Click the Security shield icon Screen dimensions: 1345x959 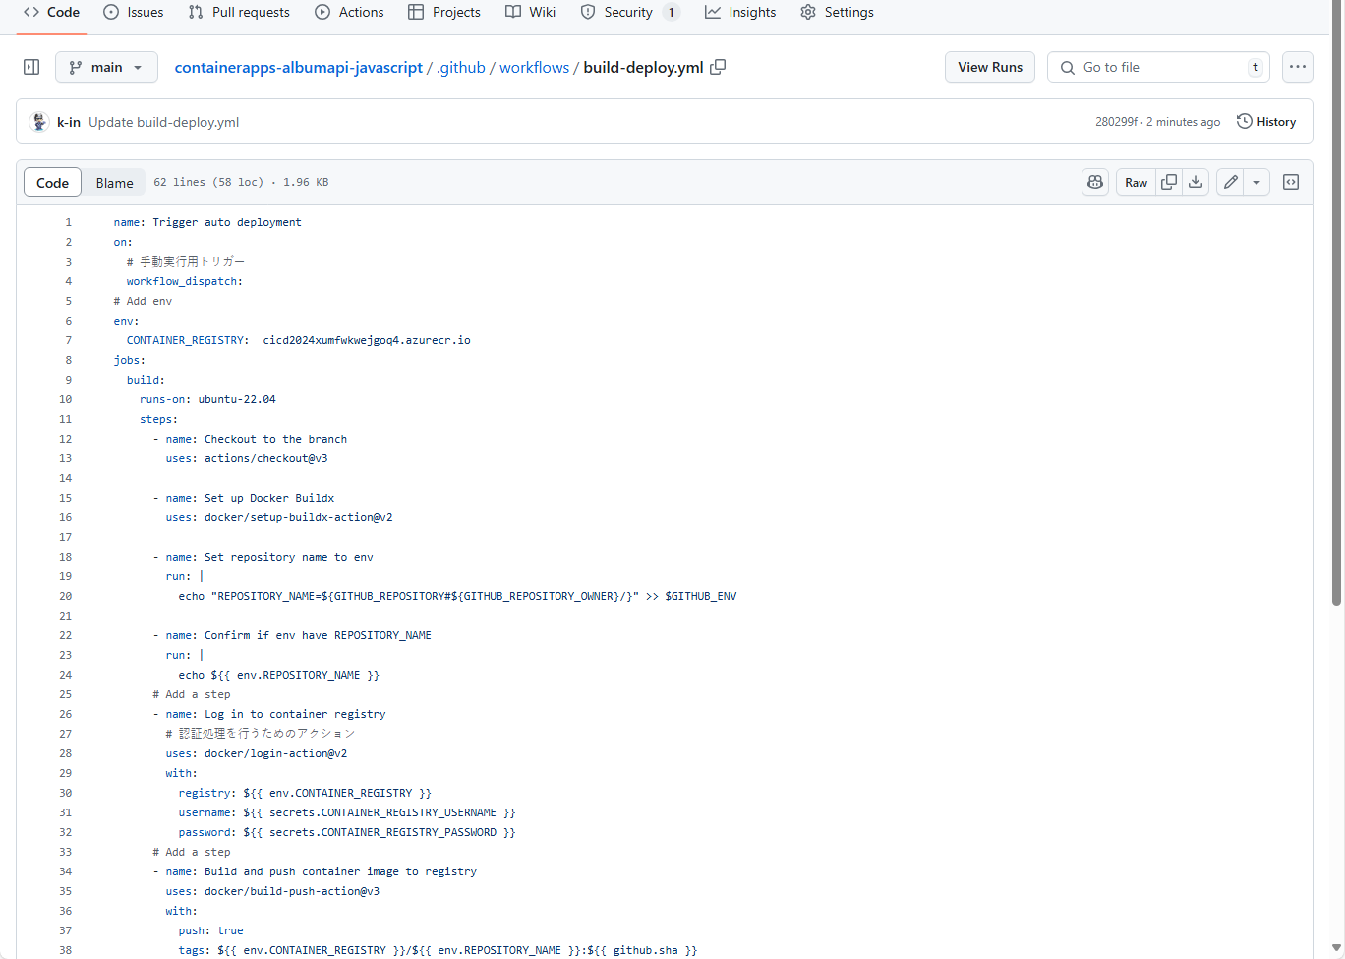(588, 12)
